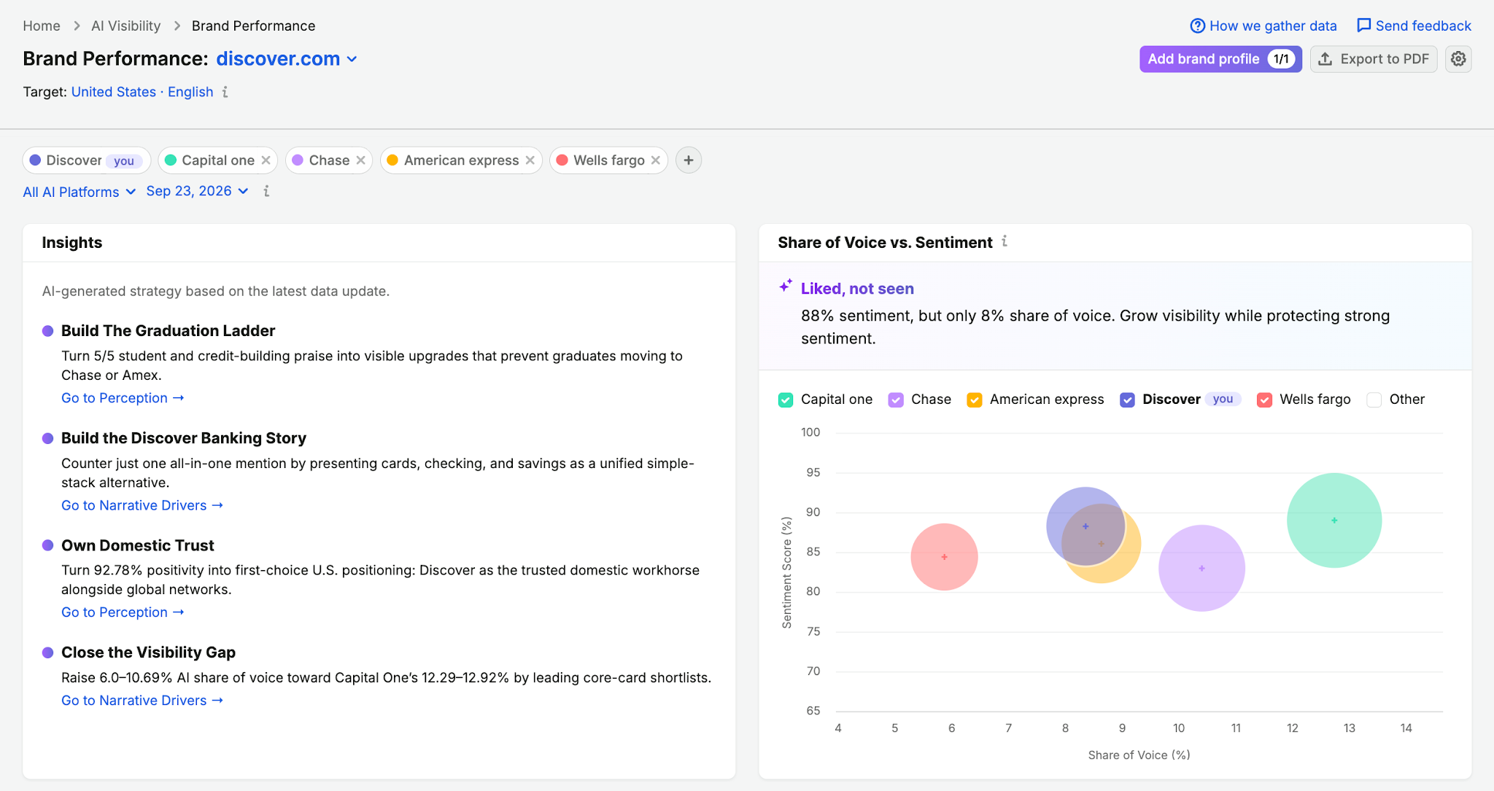Click the info icon next to date selector
Image resolution: width=1494 pixels, height=791 pixels.
click(266, 191)
